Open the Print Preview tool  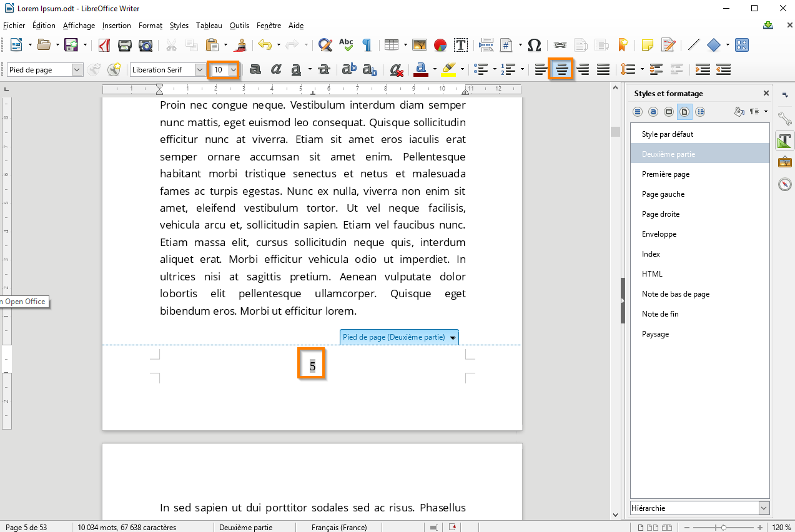[146, 45]
